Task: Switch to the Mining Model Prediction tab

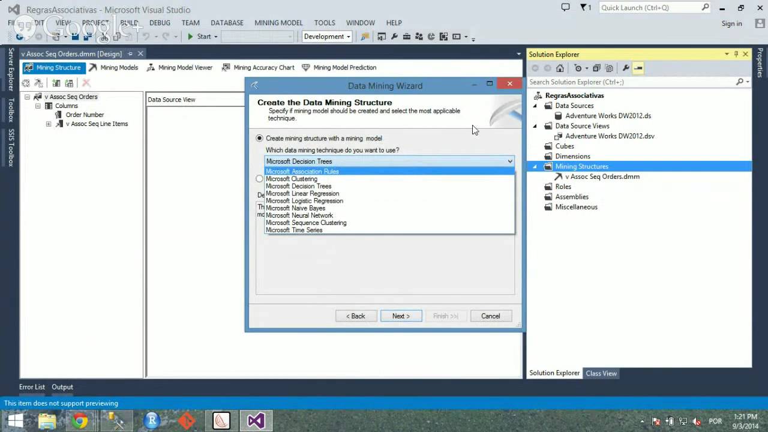Action: pyautogui.click(x=339, y=68)
